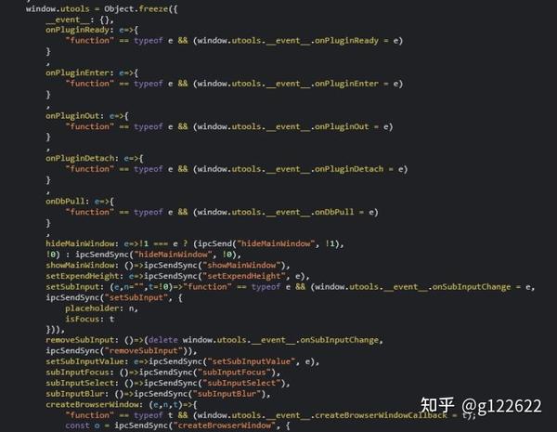The width and height of the screenshot is (557, 432).
Task: Click the onPluginOut property name
Action: (x=72, y=116)
